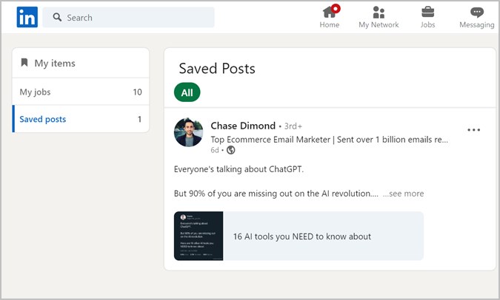Select the All filter pill
The image size is (500, 300).
coord(187,92)
